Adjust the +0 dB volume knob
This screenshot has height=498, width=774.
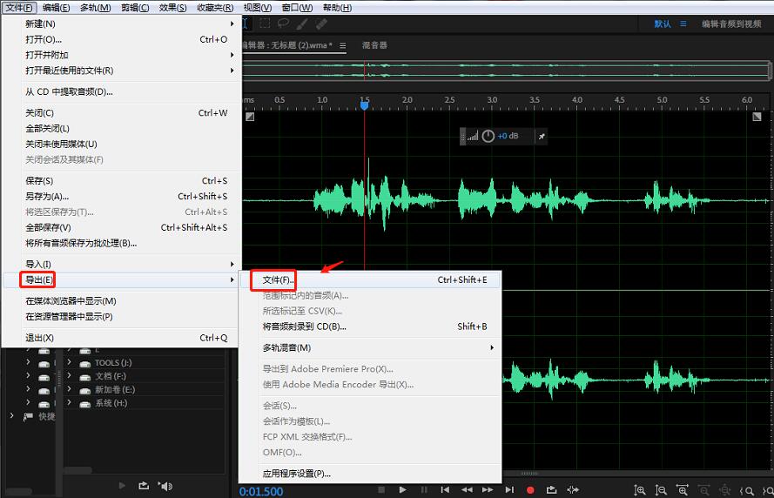[x=488, y=136]
